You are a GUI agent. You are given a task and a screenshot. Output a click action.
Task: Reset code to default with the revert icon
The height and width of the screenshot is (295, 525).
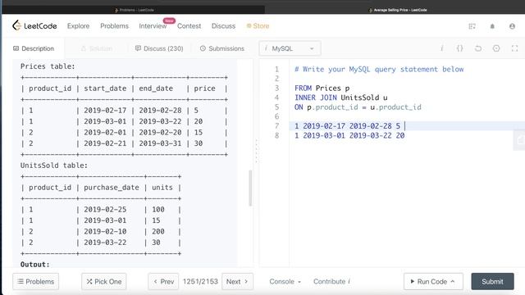[x=478, y=48]
